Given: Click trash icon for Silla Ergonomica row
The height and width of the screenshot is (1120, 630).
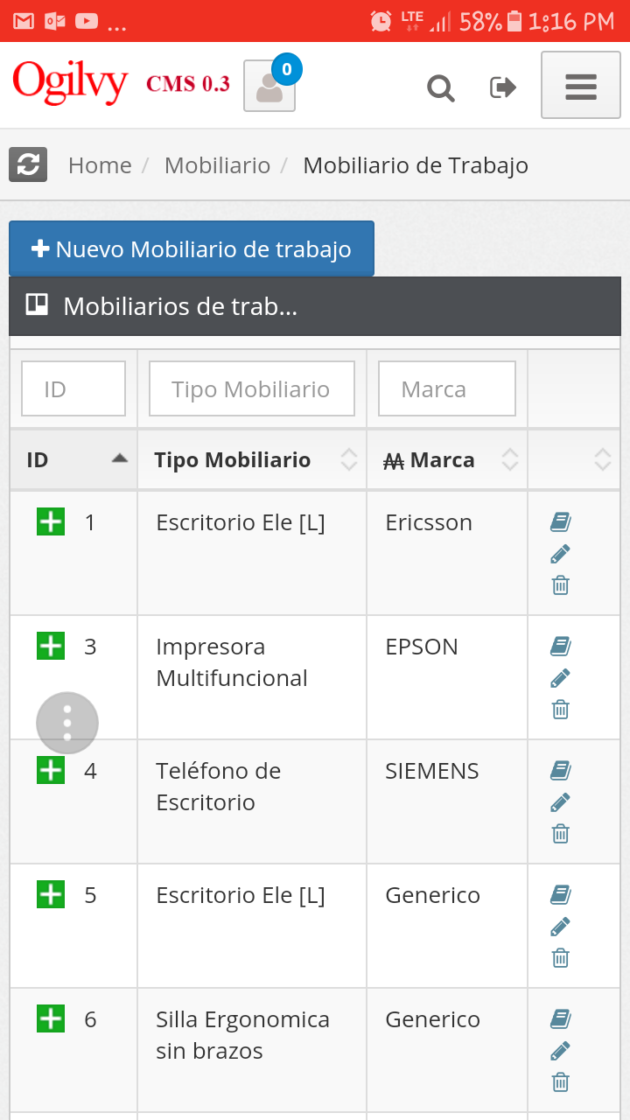Looking at the screenshot, I should (x=561, y=1082).
